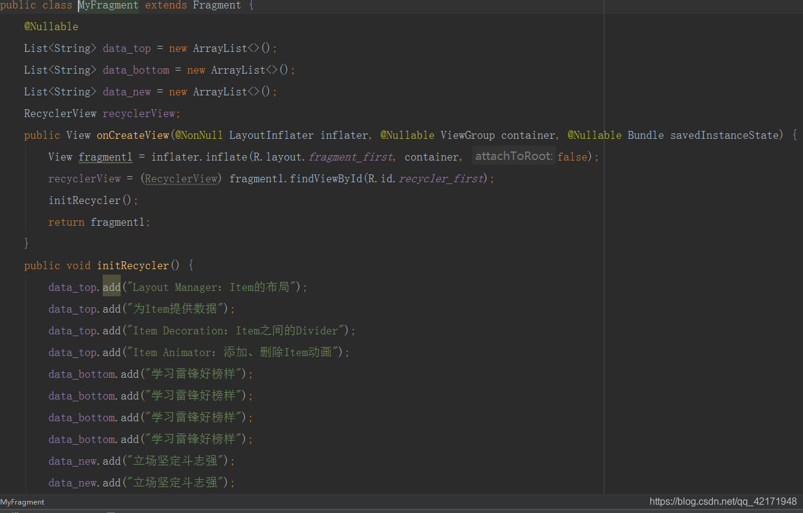This screenshot has height=513, width=803.
Task: Click the first data_bottom.add line
Action: point(151,374)
